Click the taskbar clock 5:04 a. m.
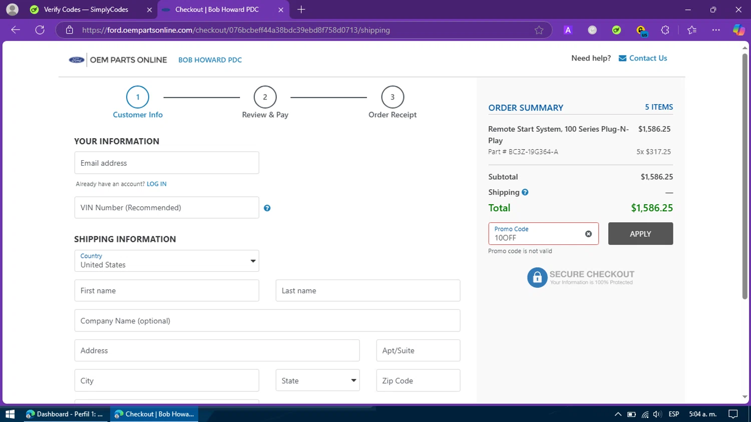This screenshot has height=422, width=751. click(x=703, y=414)
